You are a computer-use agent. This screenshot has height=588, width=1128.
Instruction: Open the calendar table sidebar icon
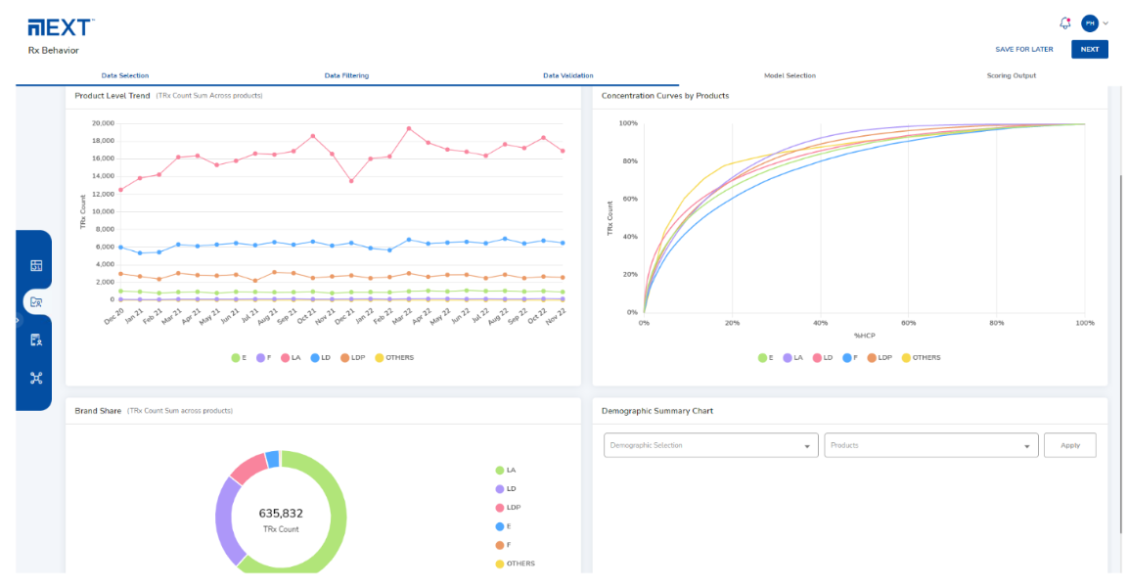pyautogui.click(x=36, y=265)
